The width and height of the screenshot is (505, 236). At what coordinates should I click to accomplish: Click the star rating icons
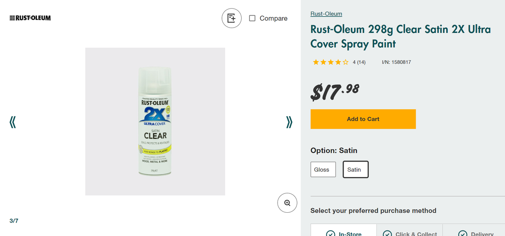click(330, 62)
